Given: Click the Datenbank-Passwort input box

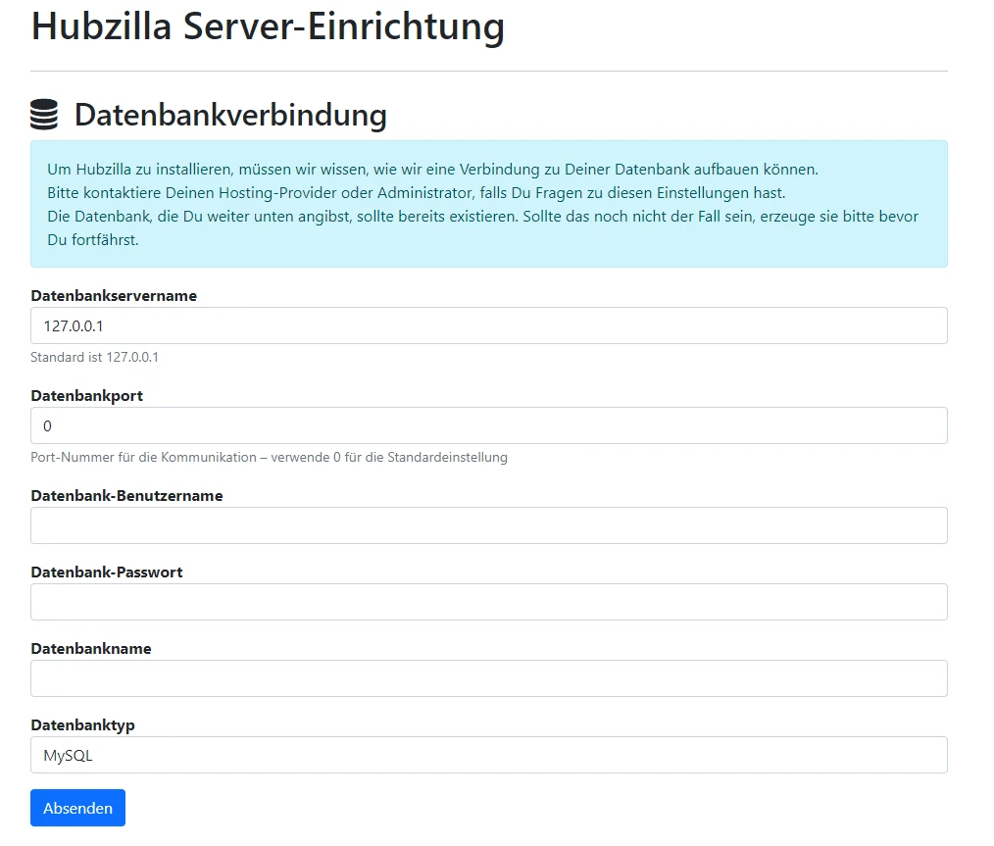Looking at the screenshot, I should pyautogui.click(x=490, y=601).
